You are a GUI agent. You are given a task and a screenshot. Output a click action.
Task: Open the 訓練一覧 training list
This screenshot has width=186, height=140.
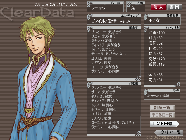click(x=162, y=108)
